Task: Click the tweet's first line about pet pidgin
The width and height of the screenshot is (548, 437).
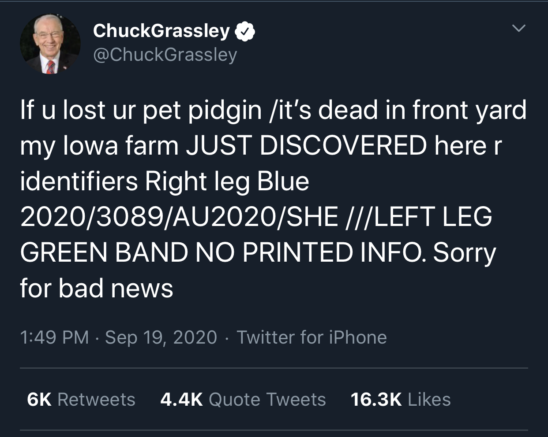Action: click(273, 110)
